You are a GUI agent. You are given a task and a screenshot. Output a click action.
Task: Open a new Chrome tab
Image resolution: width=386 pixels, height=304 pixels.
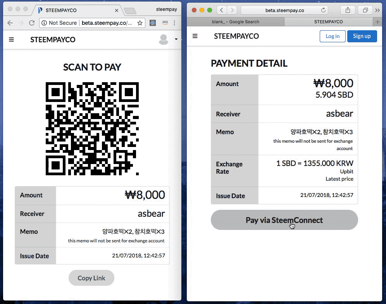tap(130, 10)
